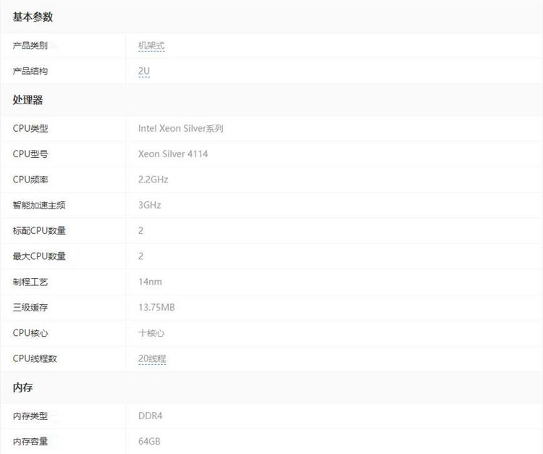Screen dimensions: 543x454
Task: Select the 14nm process value
Action: [150, 282]
